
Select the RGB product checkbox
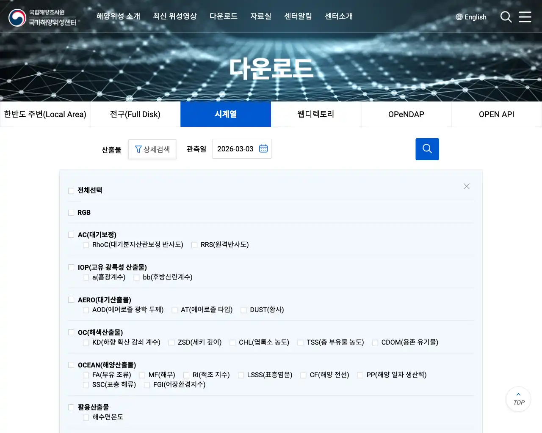tap(71, 213)
